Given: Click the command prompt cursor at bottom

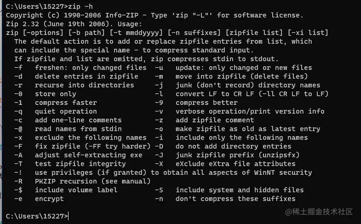Looking at the screenshot, I should click(69, 215).
